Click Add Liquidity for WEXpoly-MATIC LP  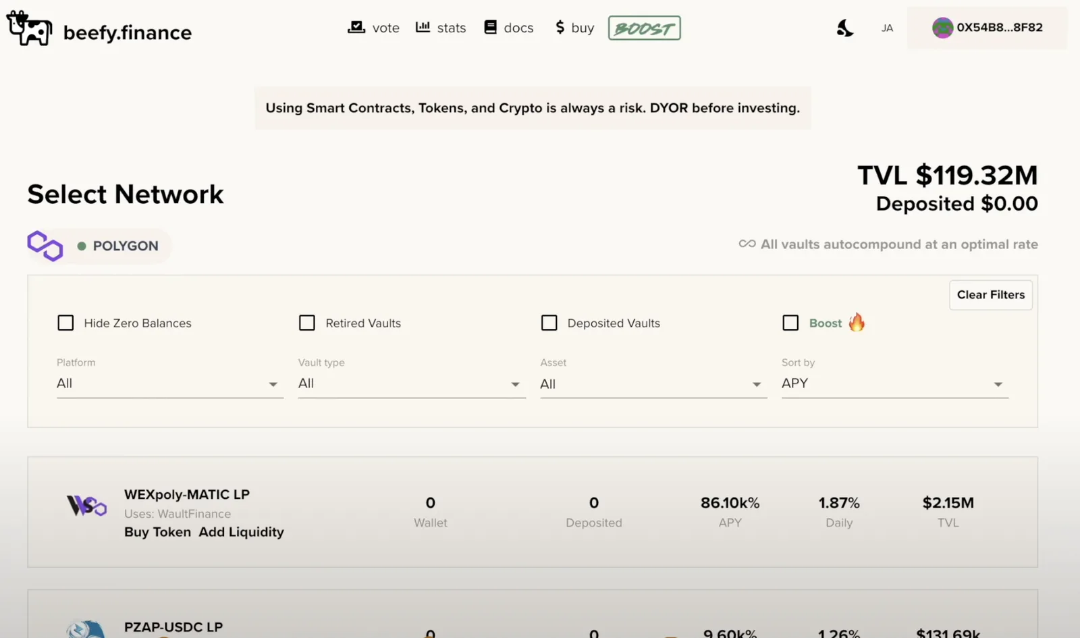click(241, 532)
